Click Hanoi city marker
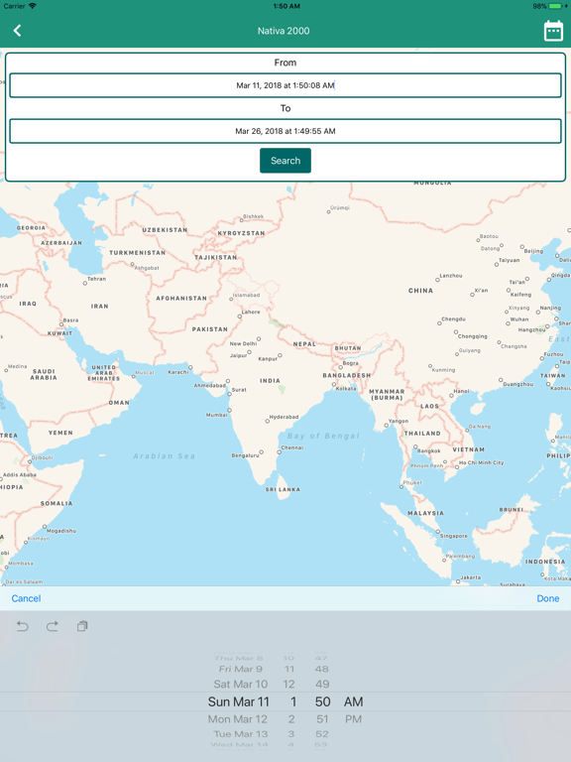The width and height of the screenshot is (571, 762). tap(450, 395)
